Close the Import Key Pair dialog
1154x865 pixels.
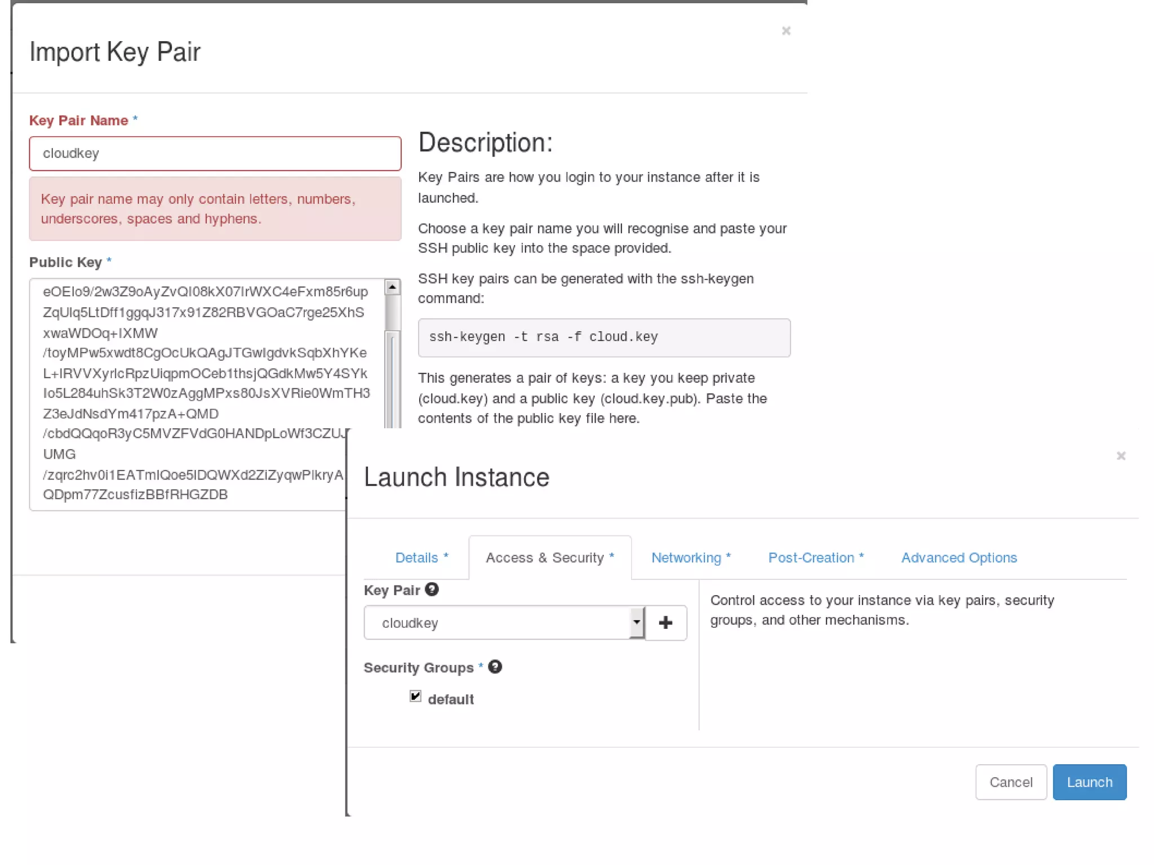tap(786, 31)
